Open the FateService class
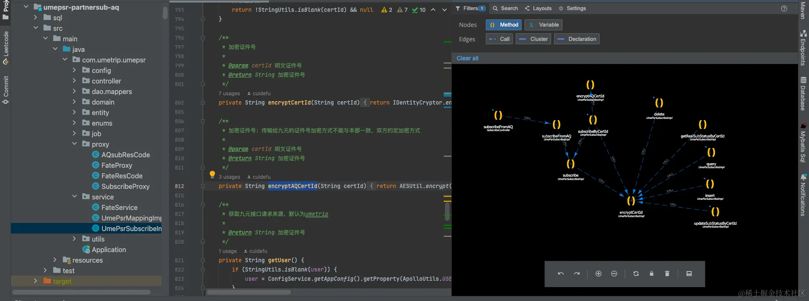This screenshot has height=301, width=809. pyautogui.click(x=119, y=207)
